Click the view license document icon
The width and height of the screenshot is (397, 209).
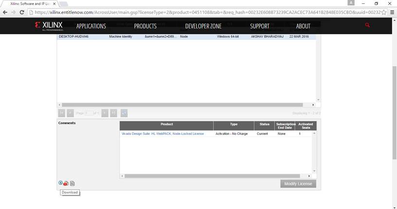(x=72, y=183)
